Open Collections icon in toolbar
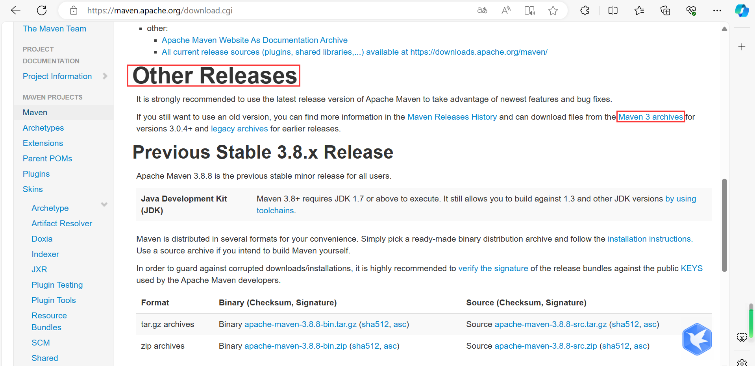 coord(665,11)
